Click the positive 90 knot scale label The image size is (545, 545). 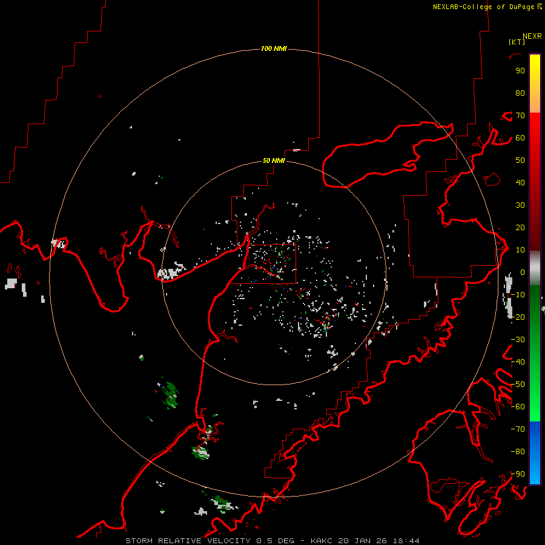pyautogui.click(x=520, y=71)
